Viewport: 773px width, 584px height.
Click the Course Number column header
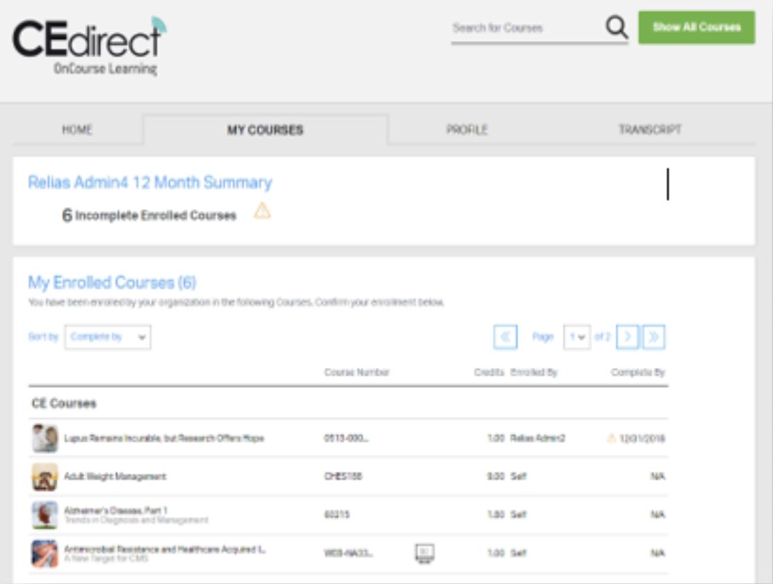(x=357, y=373)
